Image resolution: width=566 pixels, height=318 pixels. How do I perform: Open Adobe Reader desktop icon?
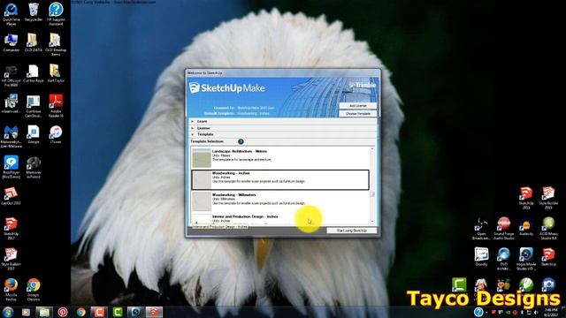click(56, 106)
